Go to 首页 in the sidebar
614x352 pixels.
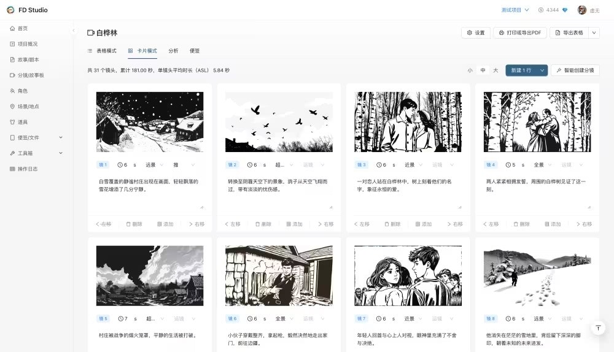tap(19, 28)
